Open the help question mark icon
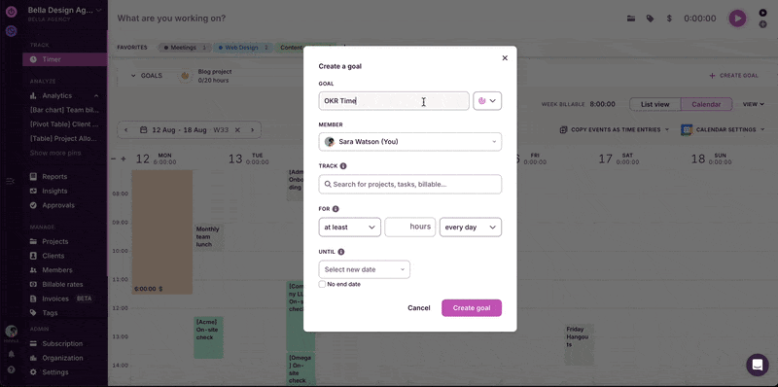778x387 pixels. 11,370
